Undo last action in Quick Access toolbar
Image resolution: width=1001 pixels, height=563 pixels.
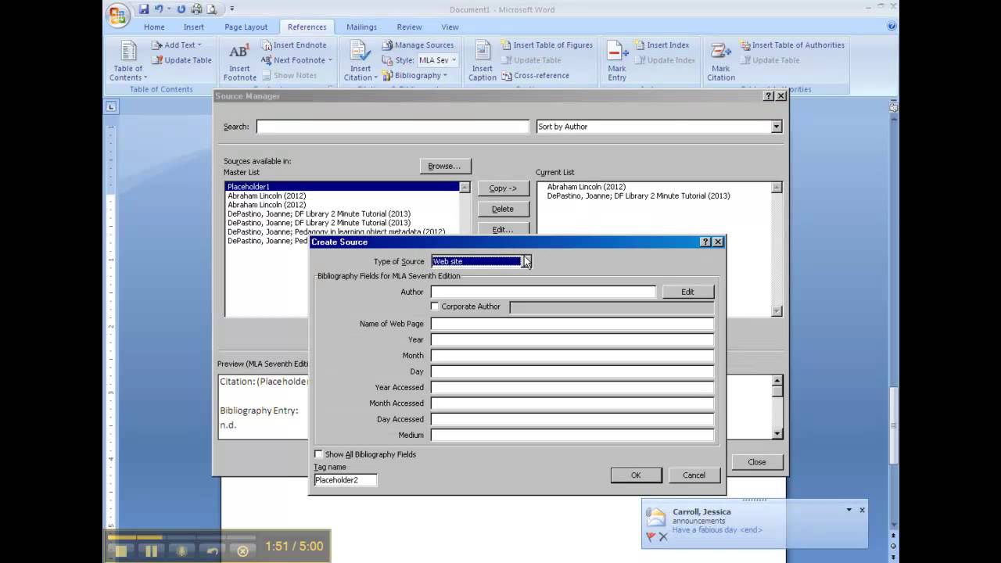159,9
